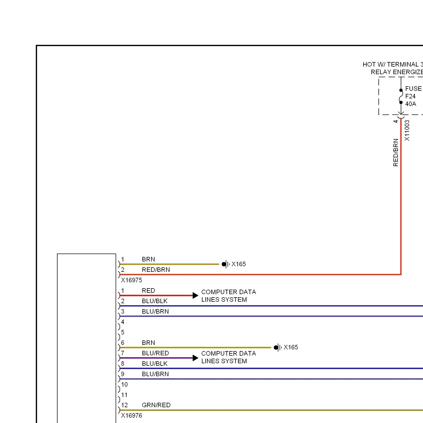Click the arrowhead at the end of the BLU/RED wire

click(x=195, y=358)
